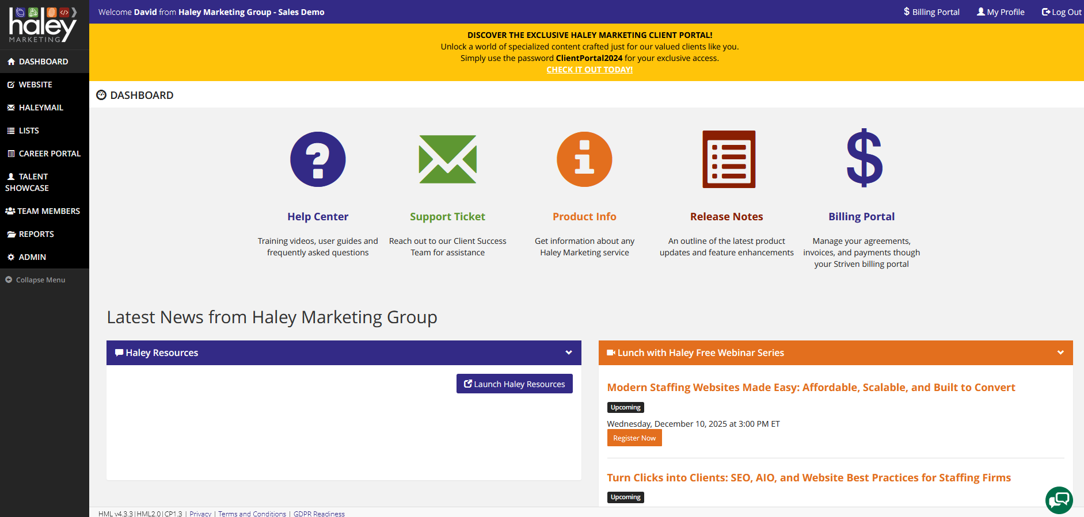1084x517 pixels.
Task: Log out of the account
Action: coord(1061,12)
